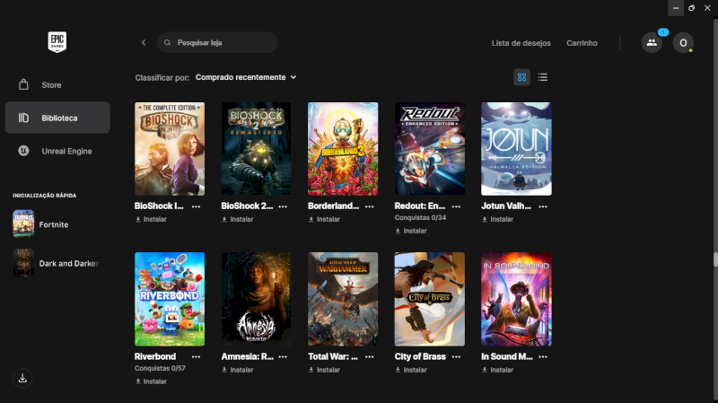This screenshot has height=403, width=718.
Task: Click the Epic Games logo
Action: 57,42
